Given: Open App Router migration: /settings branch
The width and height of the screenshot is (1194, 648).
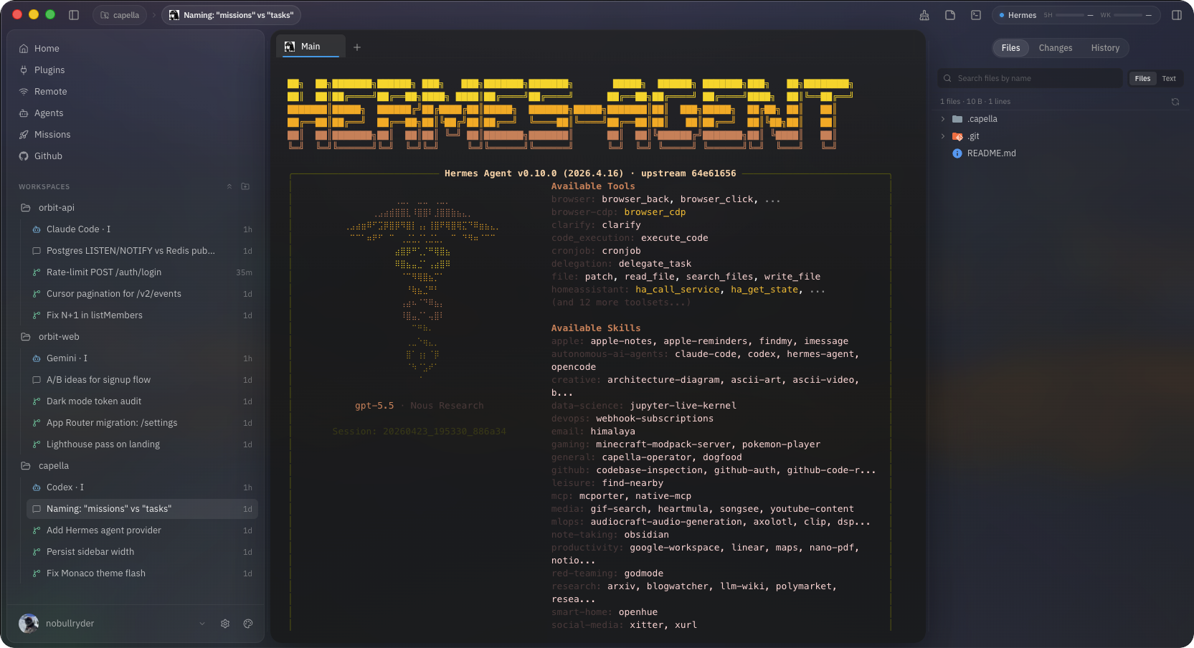Looking at the screenshot, I should pos(142,423).
